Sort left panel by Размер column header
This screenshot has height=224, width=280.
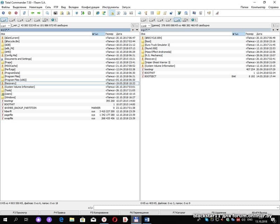click(x=109, y=34)
